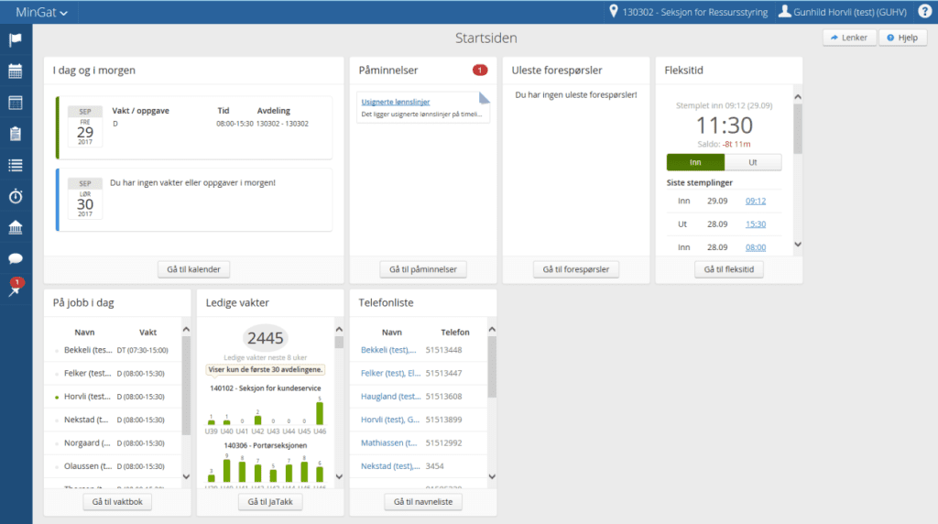Screen dimensions: 938x524
Task: Click the help question mark icon in the top bar
Action: 924,11
